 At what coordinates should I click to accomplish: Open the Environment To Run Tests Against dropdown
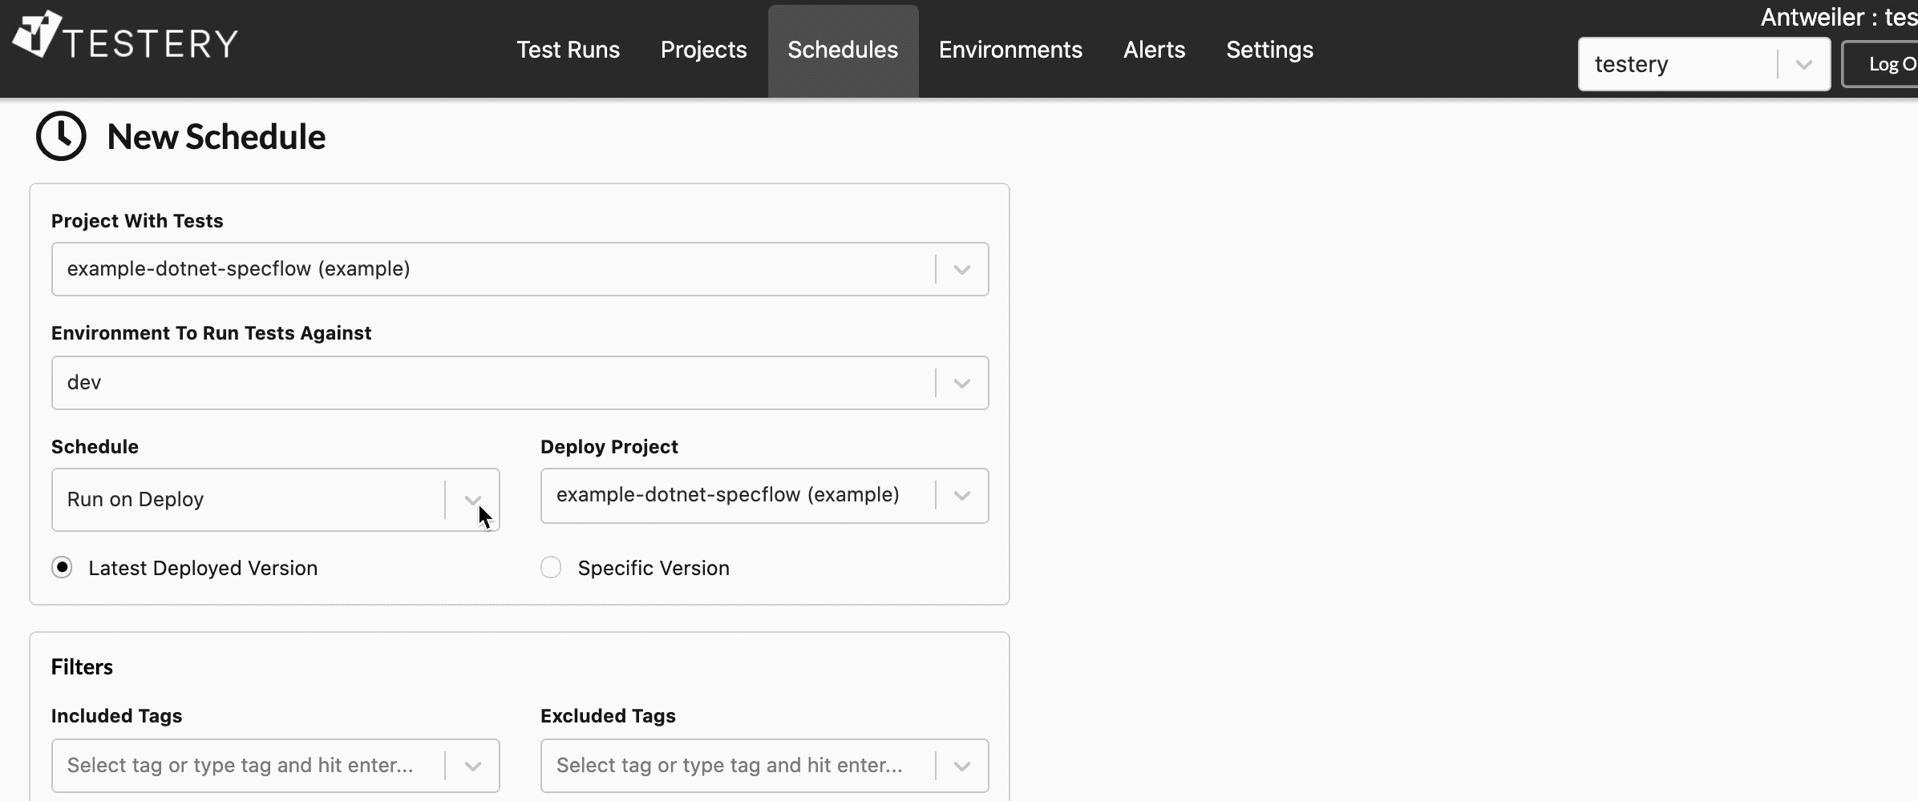point(961,383)
